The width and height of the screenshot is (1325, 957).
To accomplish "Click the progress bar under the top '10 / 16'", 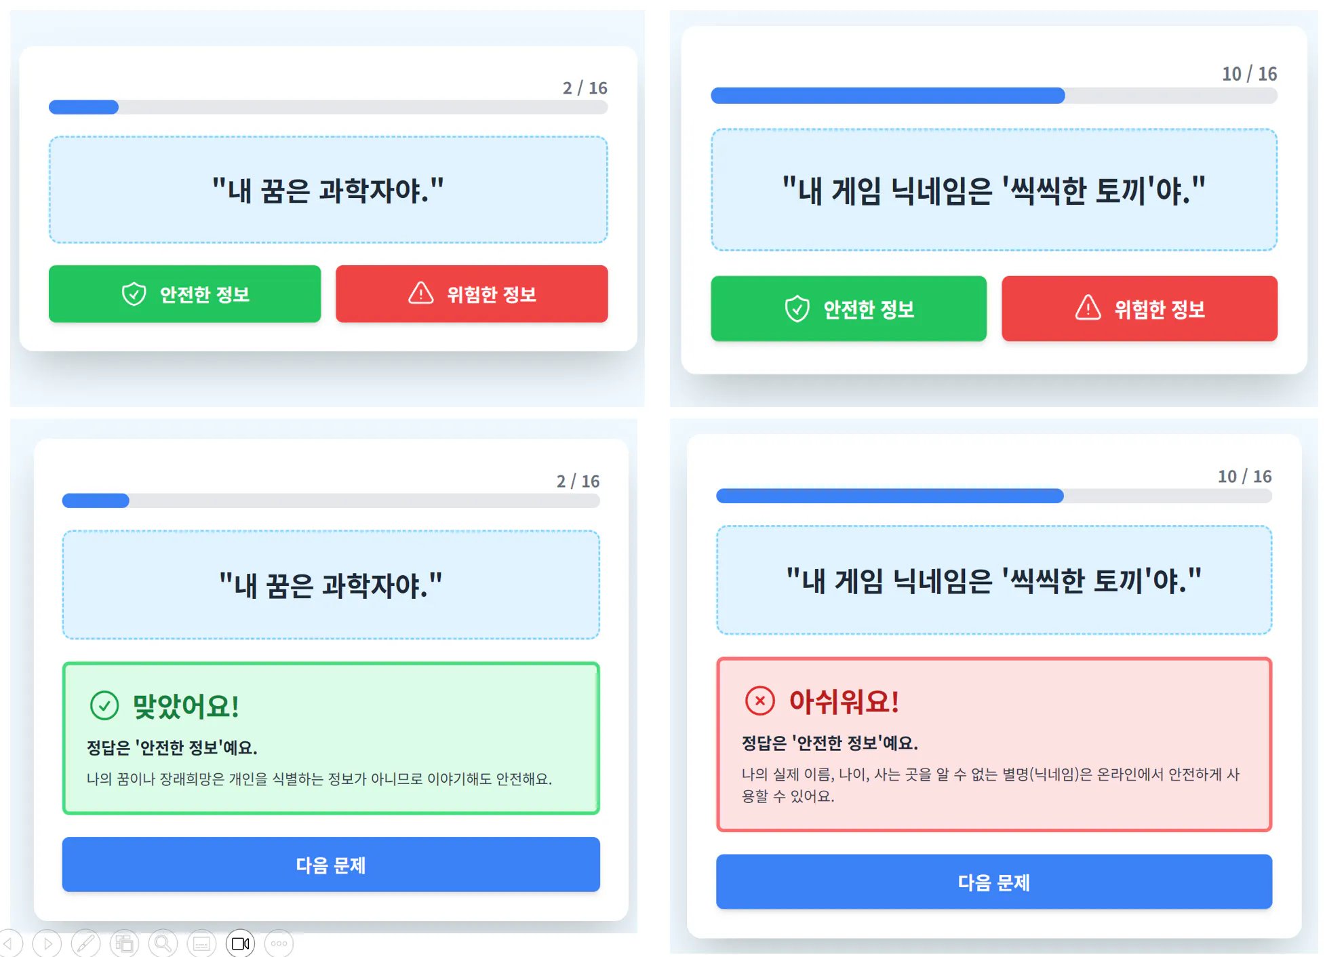I will point(993,96).
